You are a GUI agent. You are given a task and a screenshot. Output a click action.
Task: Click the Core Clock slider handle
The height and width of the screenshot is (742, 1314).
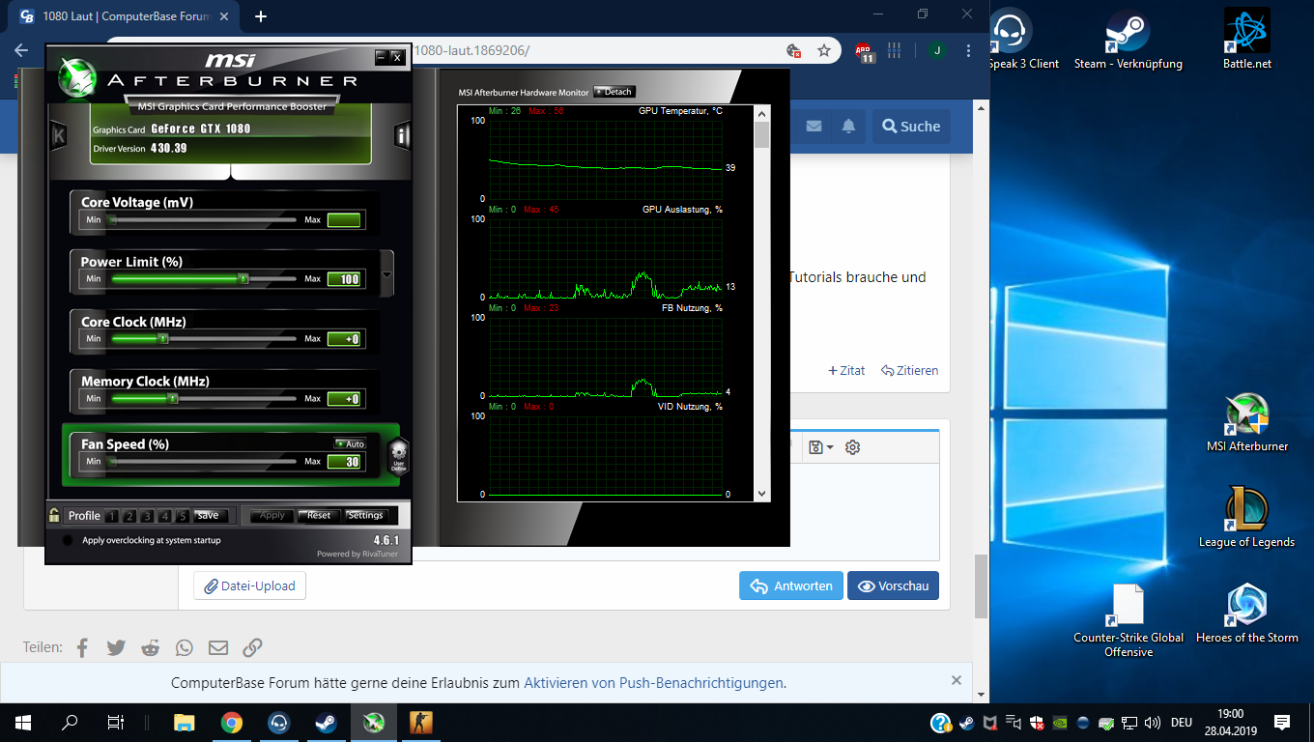click(163, 338)
